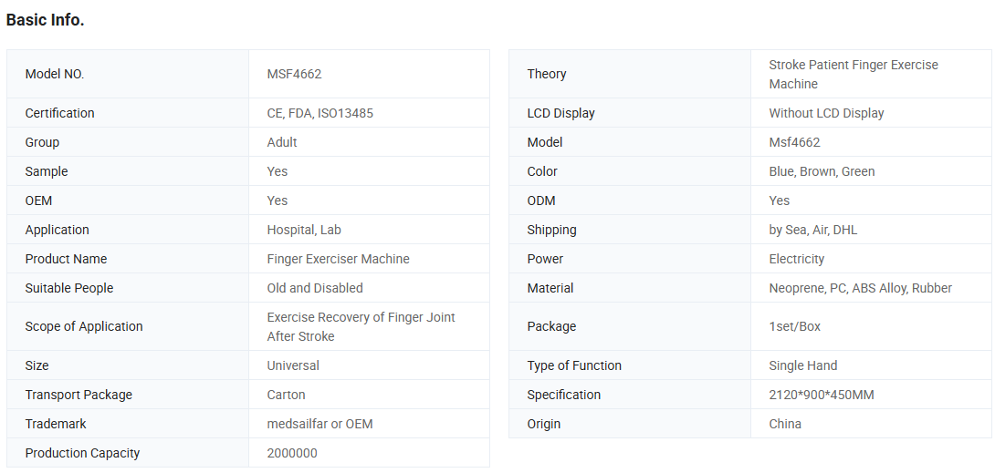Select the Without LCD Display value
Screen dimensions: 995x473
pos(826,113)
